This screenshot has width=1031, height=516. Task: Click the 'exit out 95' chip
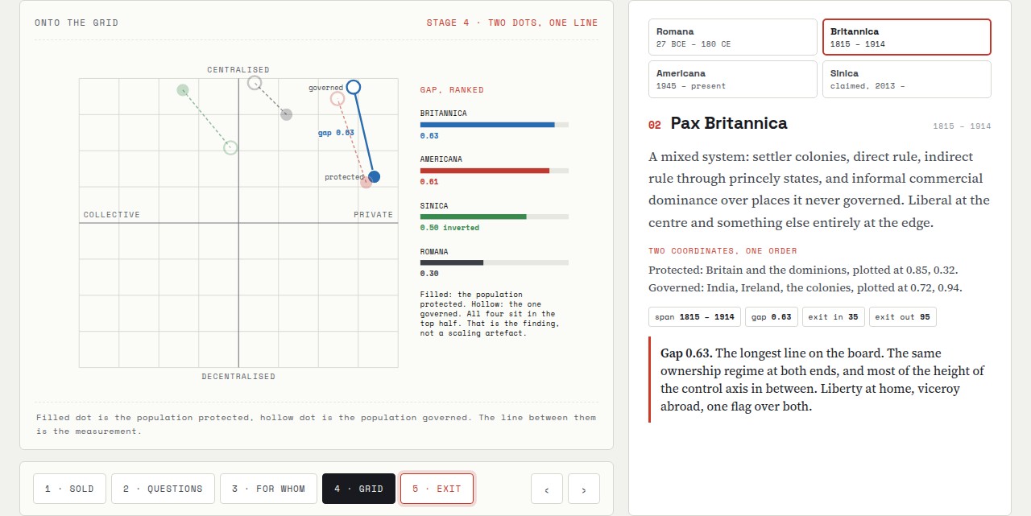pos(902,316)
